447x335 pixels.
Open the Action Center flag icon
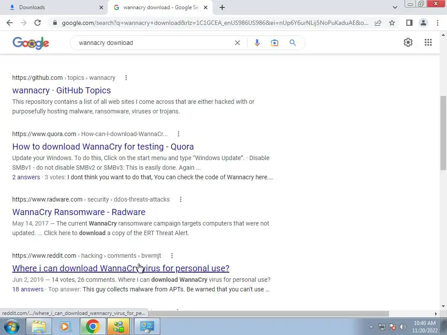point(392,327)
